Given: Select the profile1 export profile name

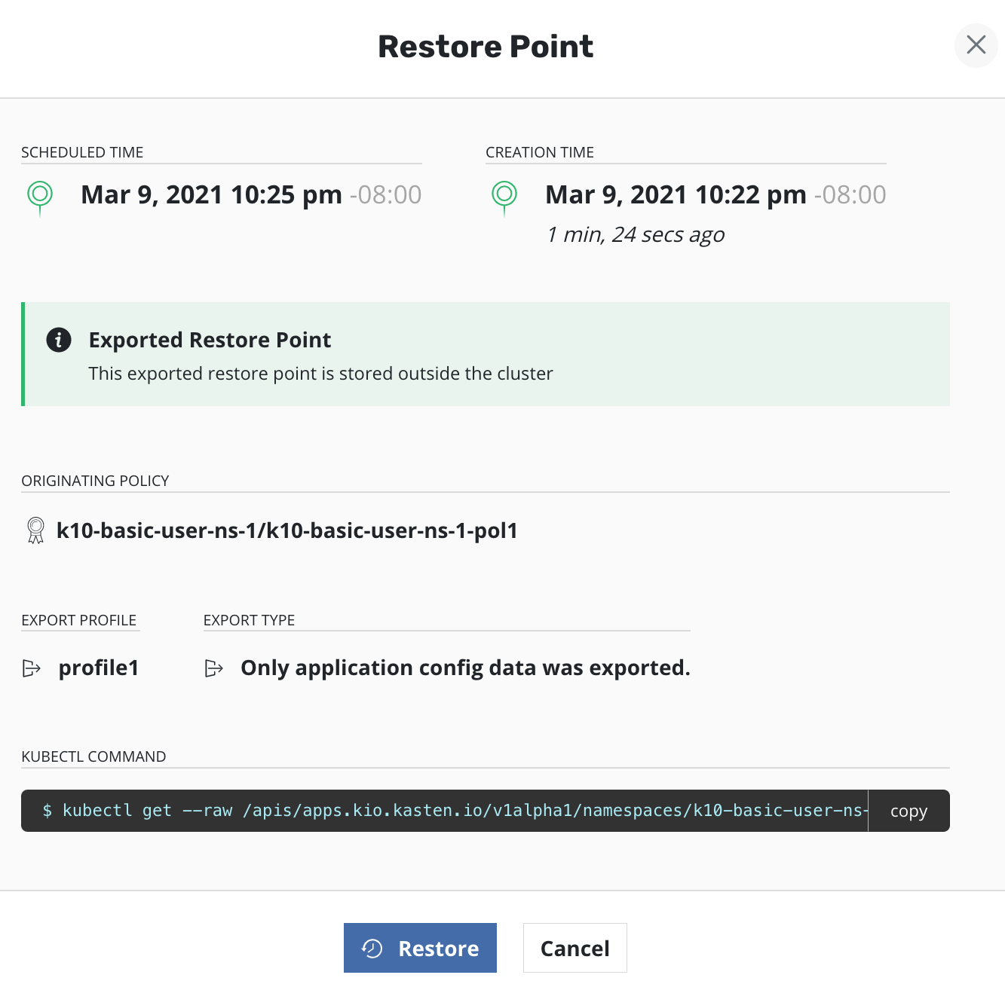Looking at the screenshot, I should click(x=99, y=668).
